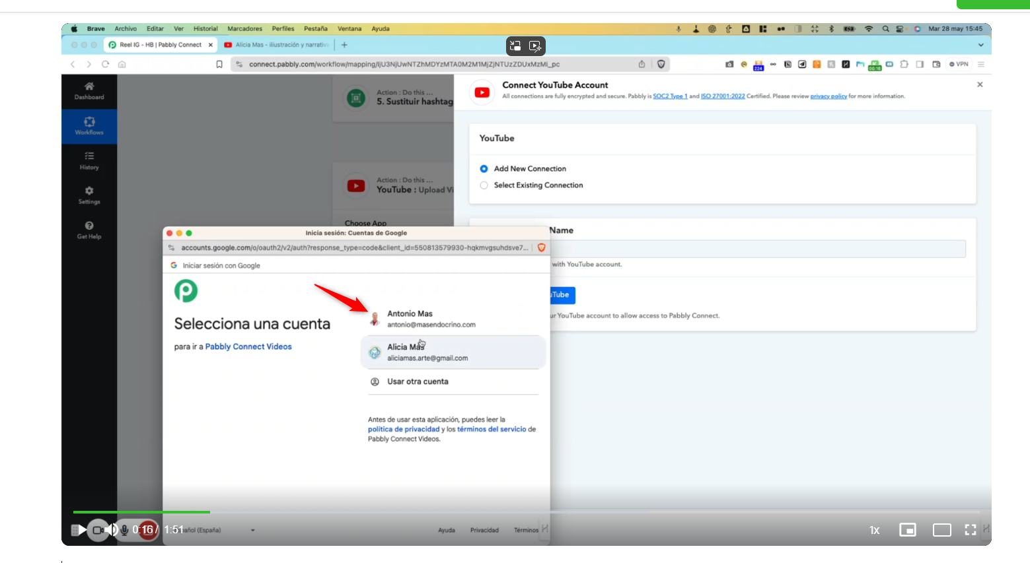Image resolution: width=1030 pixels, height=563 pixels.
Task: Open the Ventana menu
Action: tap(349, 29)
